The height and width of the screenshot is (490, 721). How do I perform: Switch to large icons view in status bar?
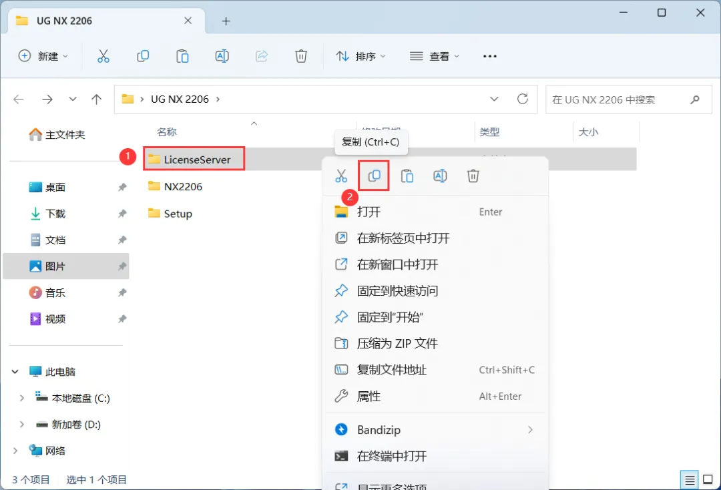click(708, 481)
